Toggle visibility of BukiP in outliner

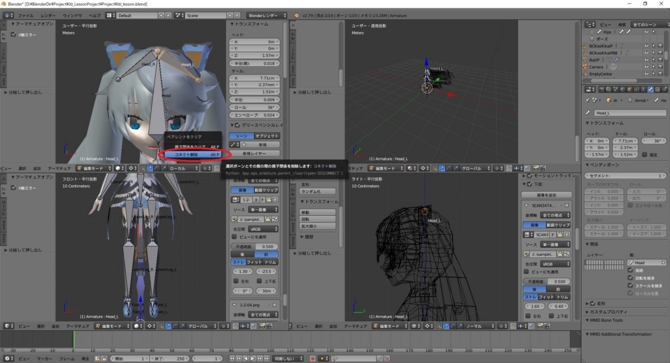pos(646,60)
